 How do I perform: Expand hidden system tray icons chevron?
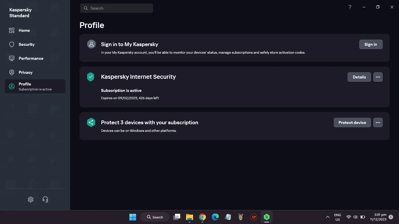coord(328,217)
